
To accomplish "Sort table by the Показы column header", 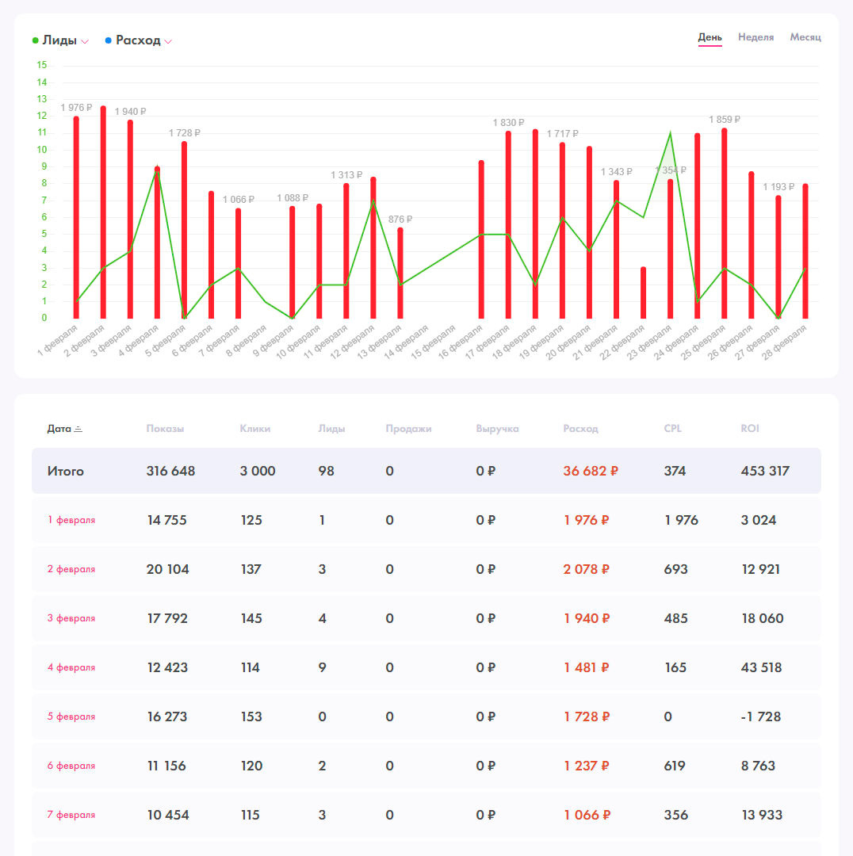I will pos(165,429).
